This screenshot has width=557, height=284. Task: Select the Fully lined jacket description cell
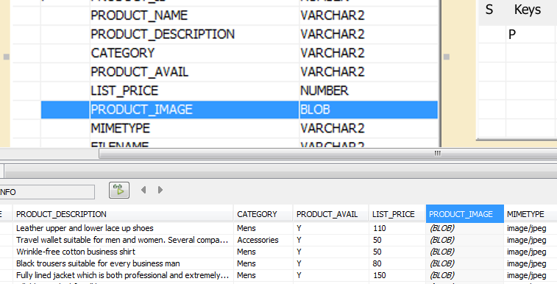click(123, 275)
